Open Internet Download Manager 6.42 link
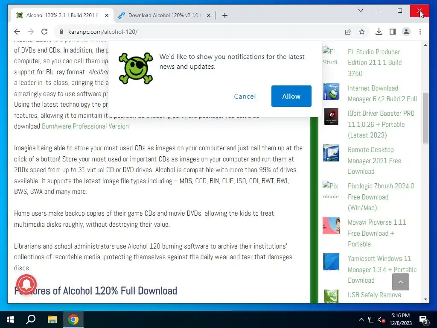The image size is (437, 328). (x=382, y=94)
